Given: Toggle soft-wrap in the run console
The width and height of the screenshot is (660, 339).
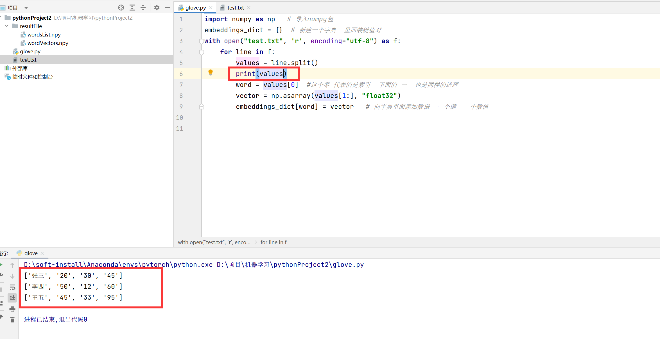Looking at the screenshot, I should tap(12, 287).
